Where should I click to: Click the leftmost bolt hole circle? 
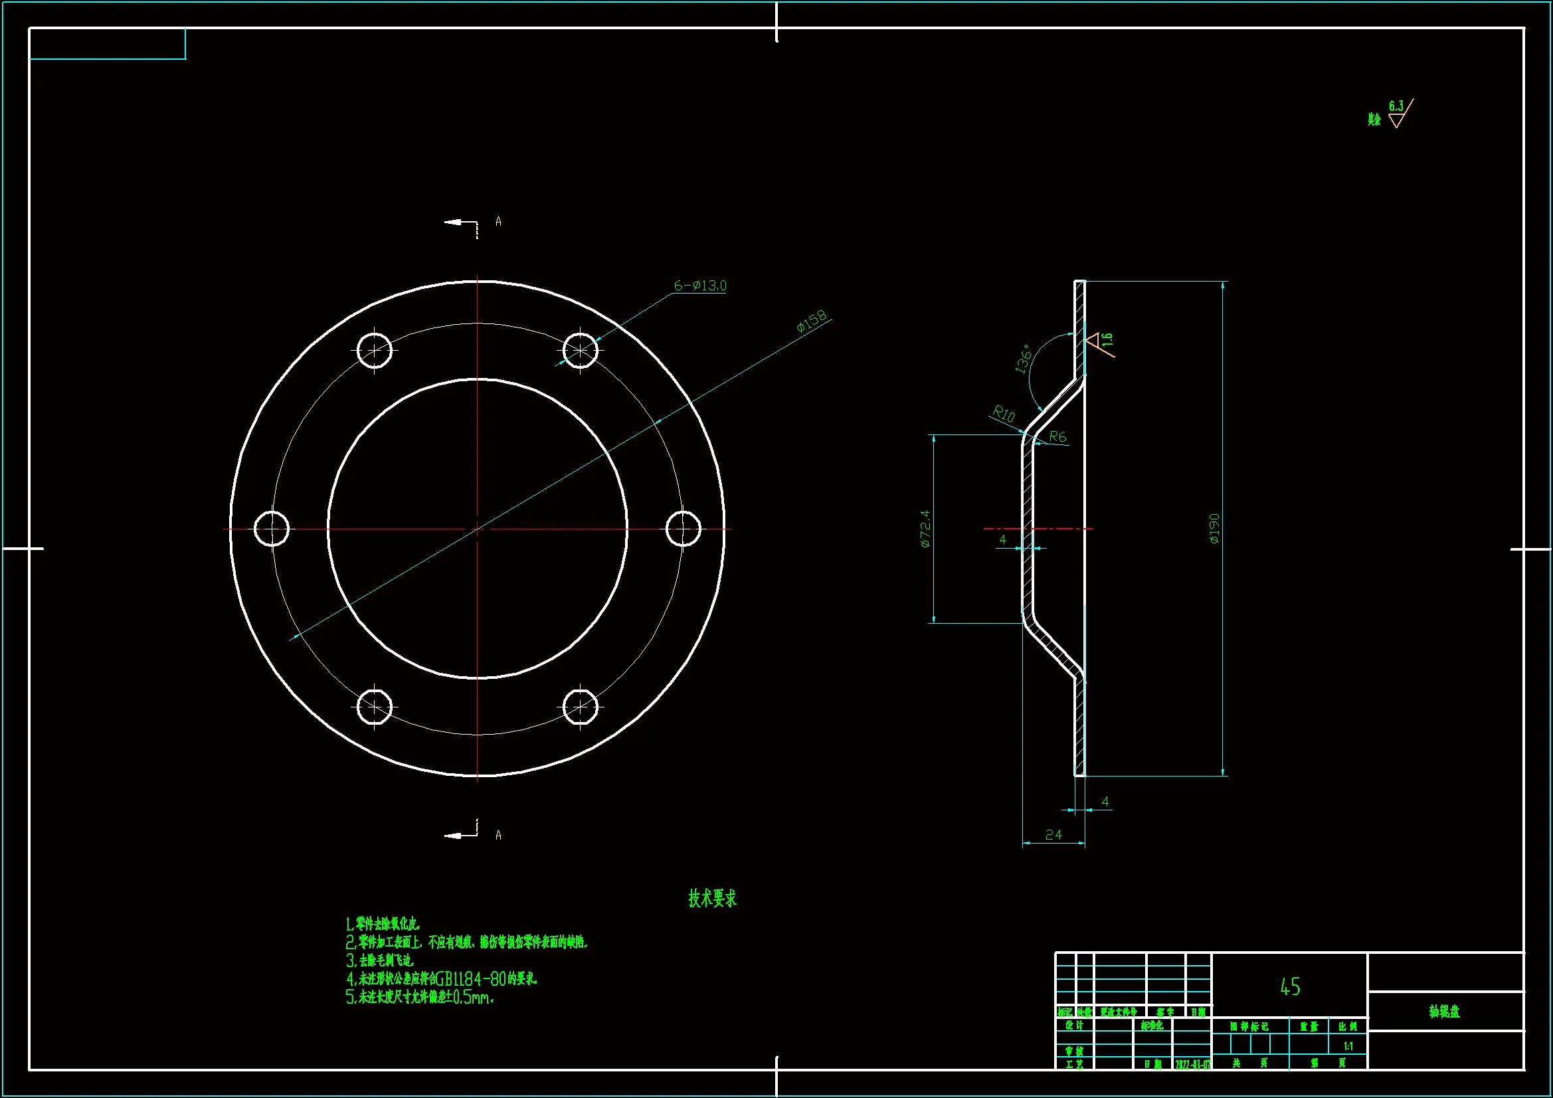[x=271, y=529]
